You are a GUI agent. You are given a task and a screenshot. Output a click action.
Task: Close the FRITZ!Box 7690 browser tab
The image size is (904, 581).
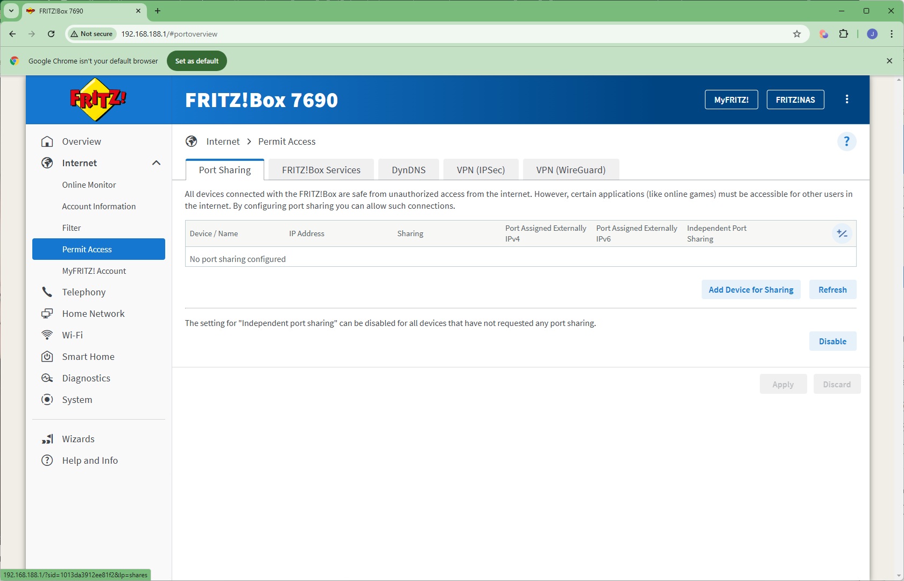[138, 11]
